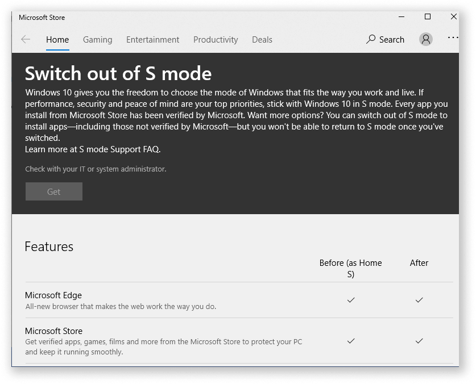Open the Entertainment tab
The height and width of the screenshot is (384, 476).
153,40
